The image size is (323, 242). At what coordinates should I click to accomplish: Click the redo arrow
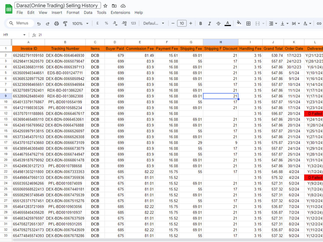[47, 24]
